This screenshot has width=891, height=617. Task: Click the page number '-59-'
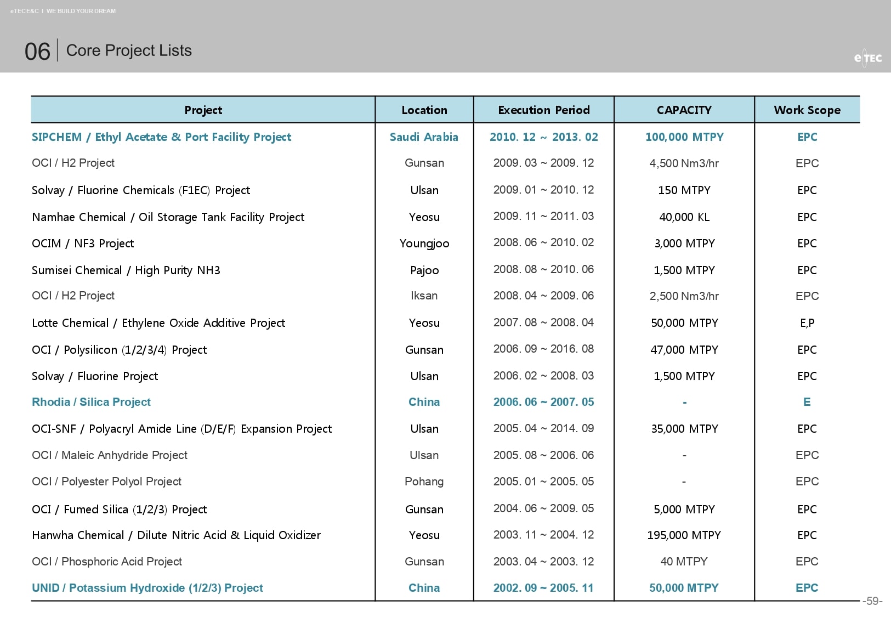point(872,601)
